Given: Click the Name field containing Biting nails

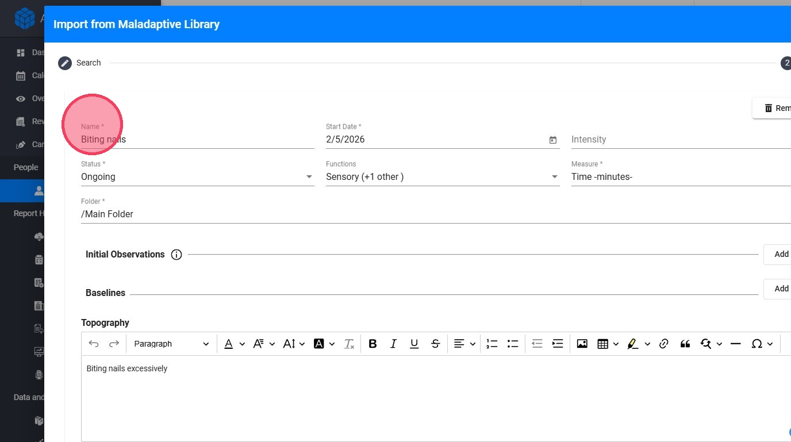Looking at the screenshot, I should click(x=197, y=139).
